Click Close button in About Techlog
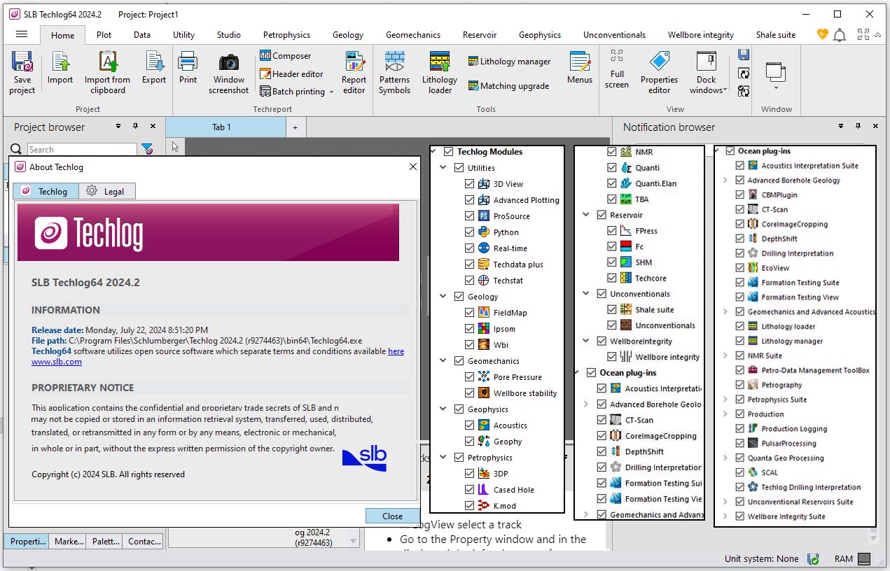 392,516
